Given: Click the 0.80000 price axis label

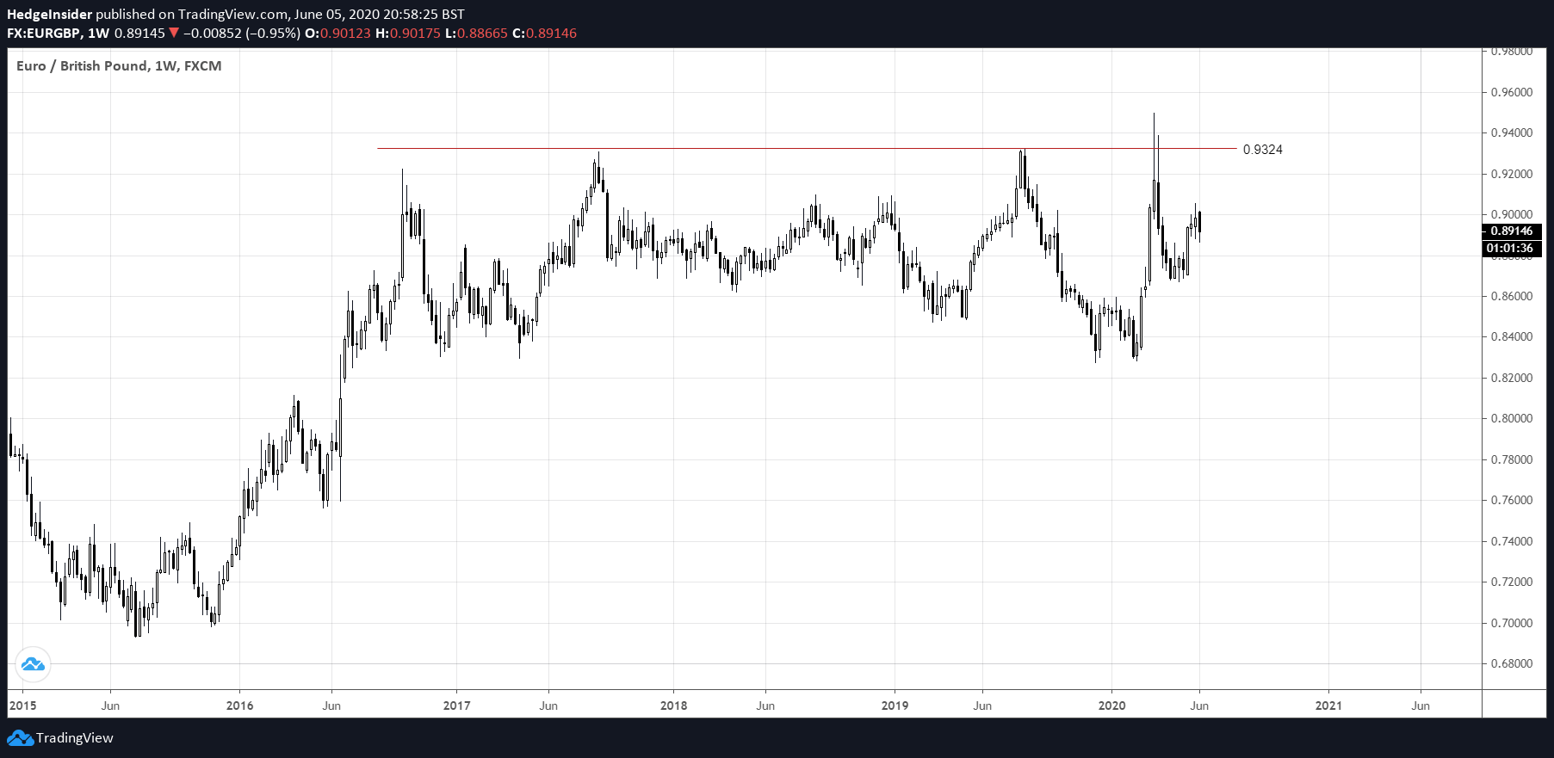Looking at the screenshot, I should coord(1512,418).
